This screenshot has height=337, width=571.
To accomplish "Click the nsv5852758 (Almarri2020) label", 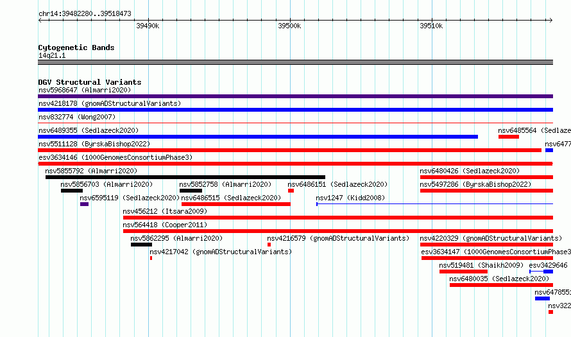I will 225,184.
